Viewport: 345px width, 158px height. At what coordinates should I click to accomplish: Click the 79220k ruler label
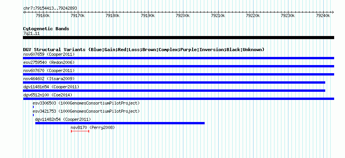(x=253, y=15)
